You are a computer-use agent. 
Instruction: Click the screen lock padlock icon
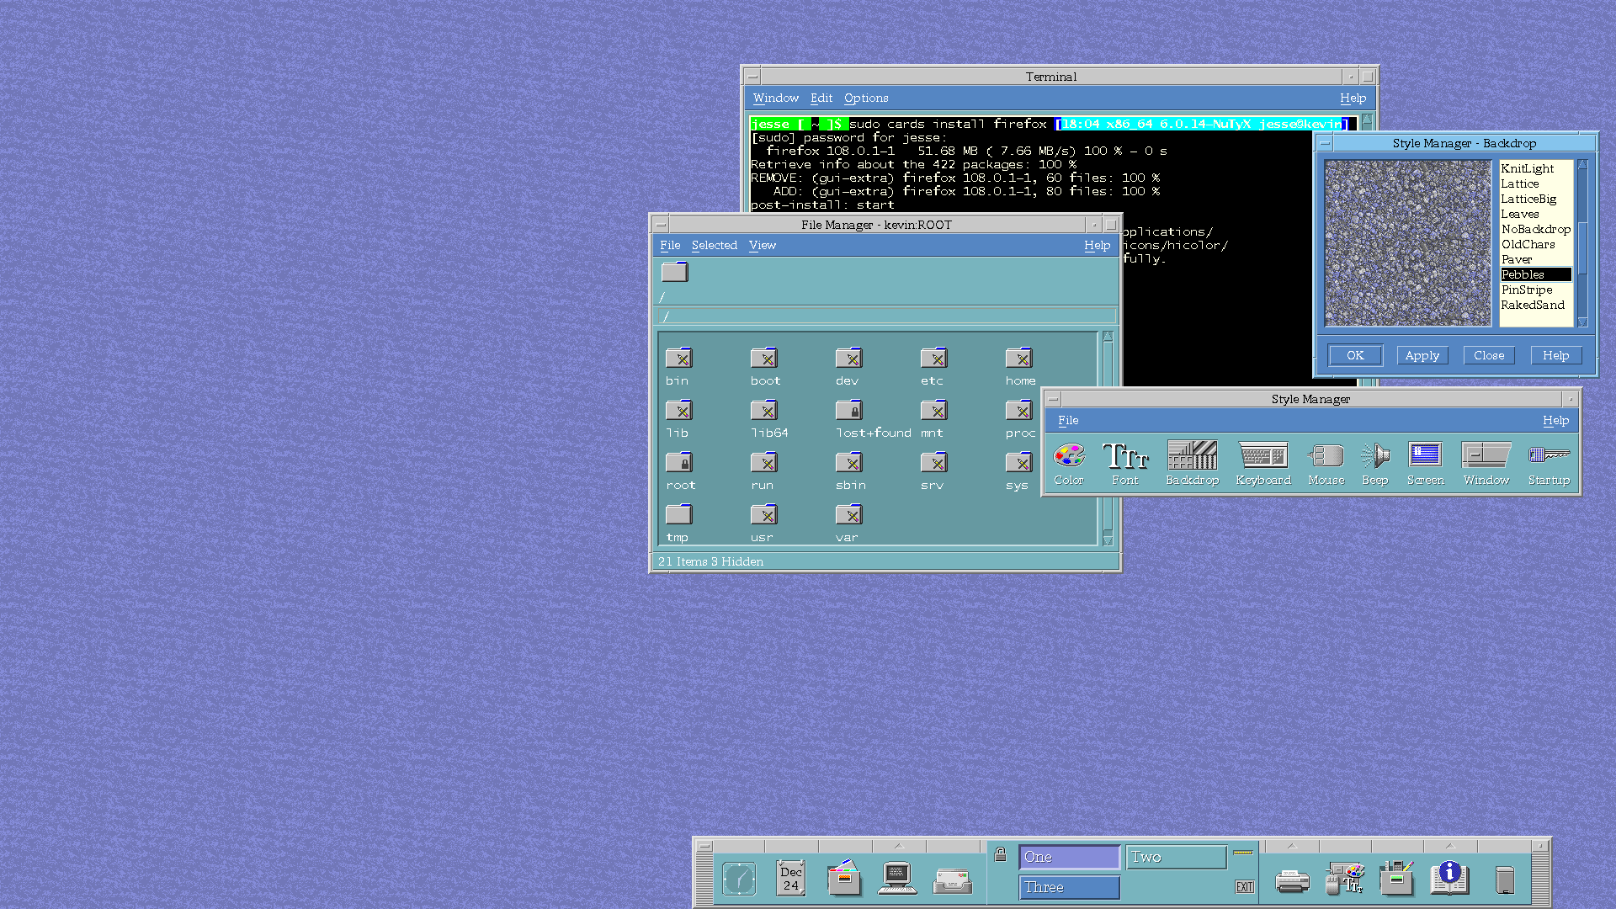pos(1000,854)
